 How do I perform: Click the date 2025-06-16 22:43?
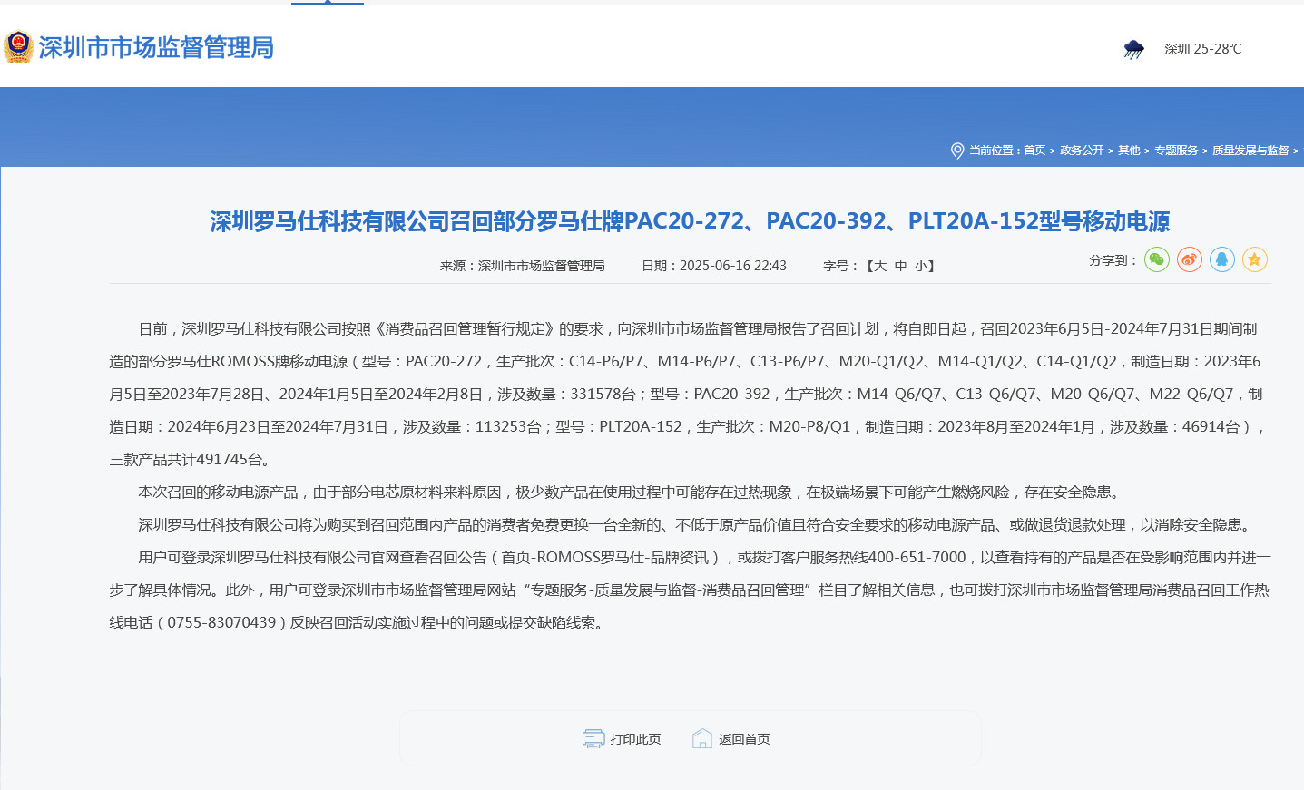click(x=733, y=266)
